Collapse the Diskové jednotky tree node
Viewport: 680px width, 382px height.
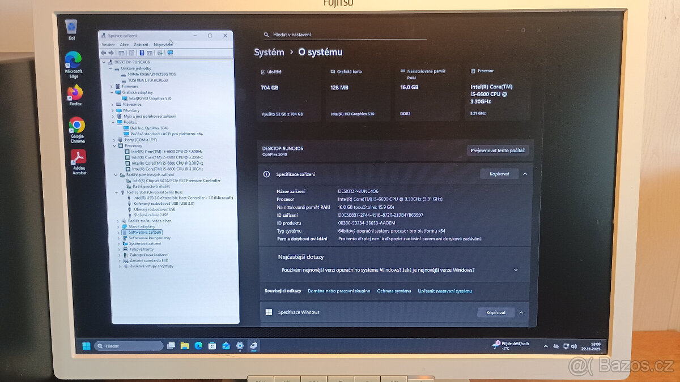(110, 68)
